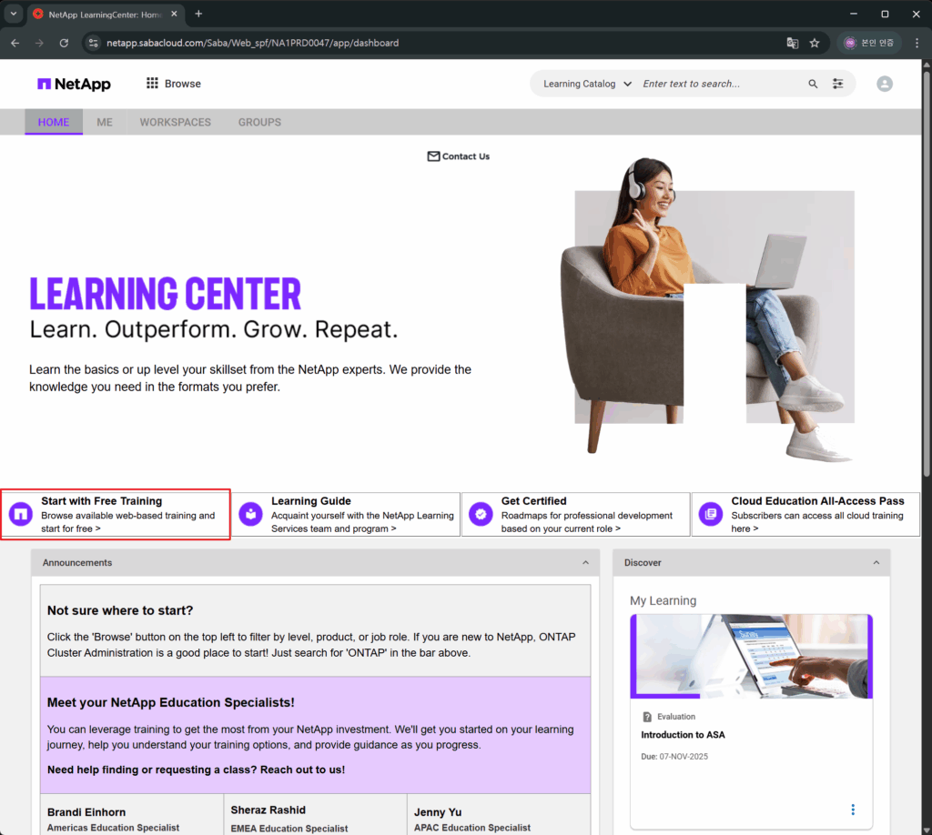
Task: Click the Get Certified badge icon
Action: pyautogui.click(x=481, y=515)
